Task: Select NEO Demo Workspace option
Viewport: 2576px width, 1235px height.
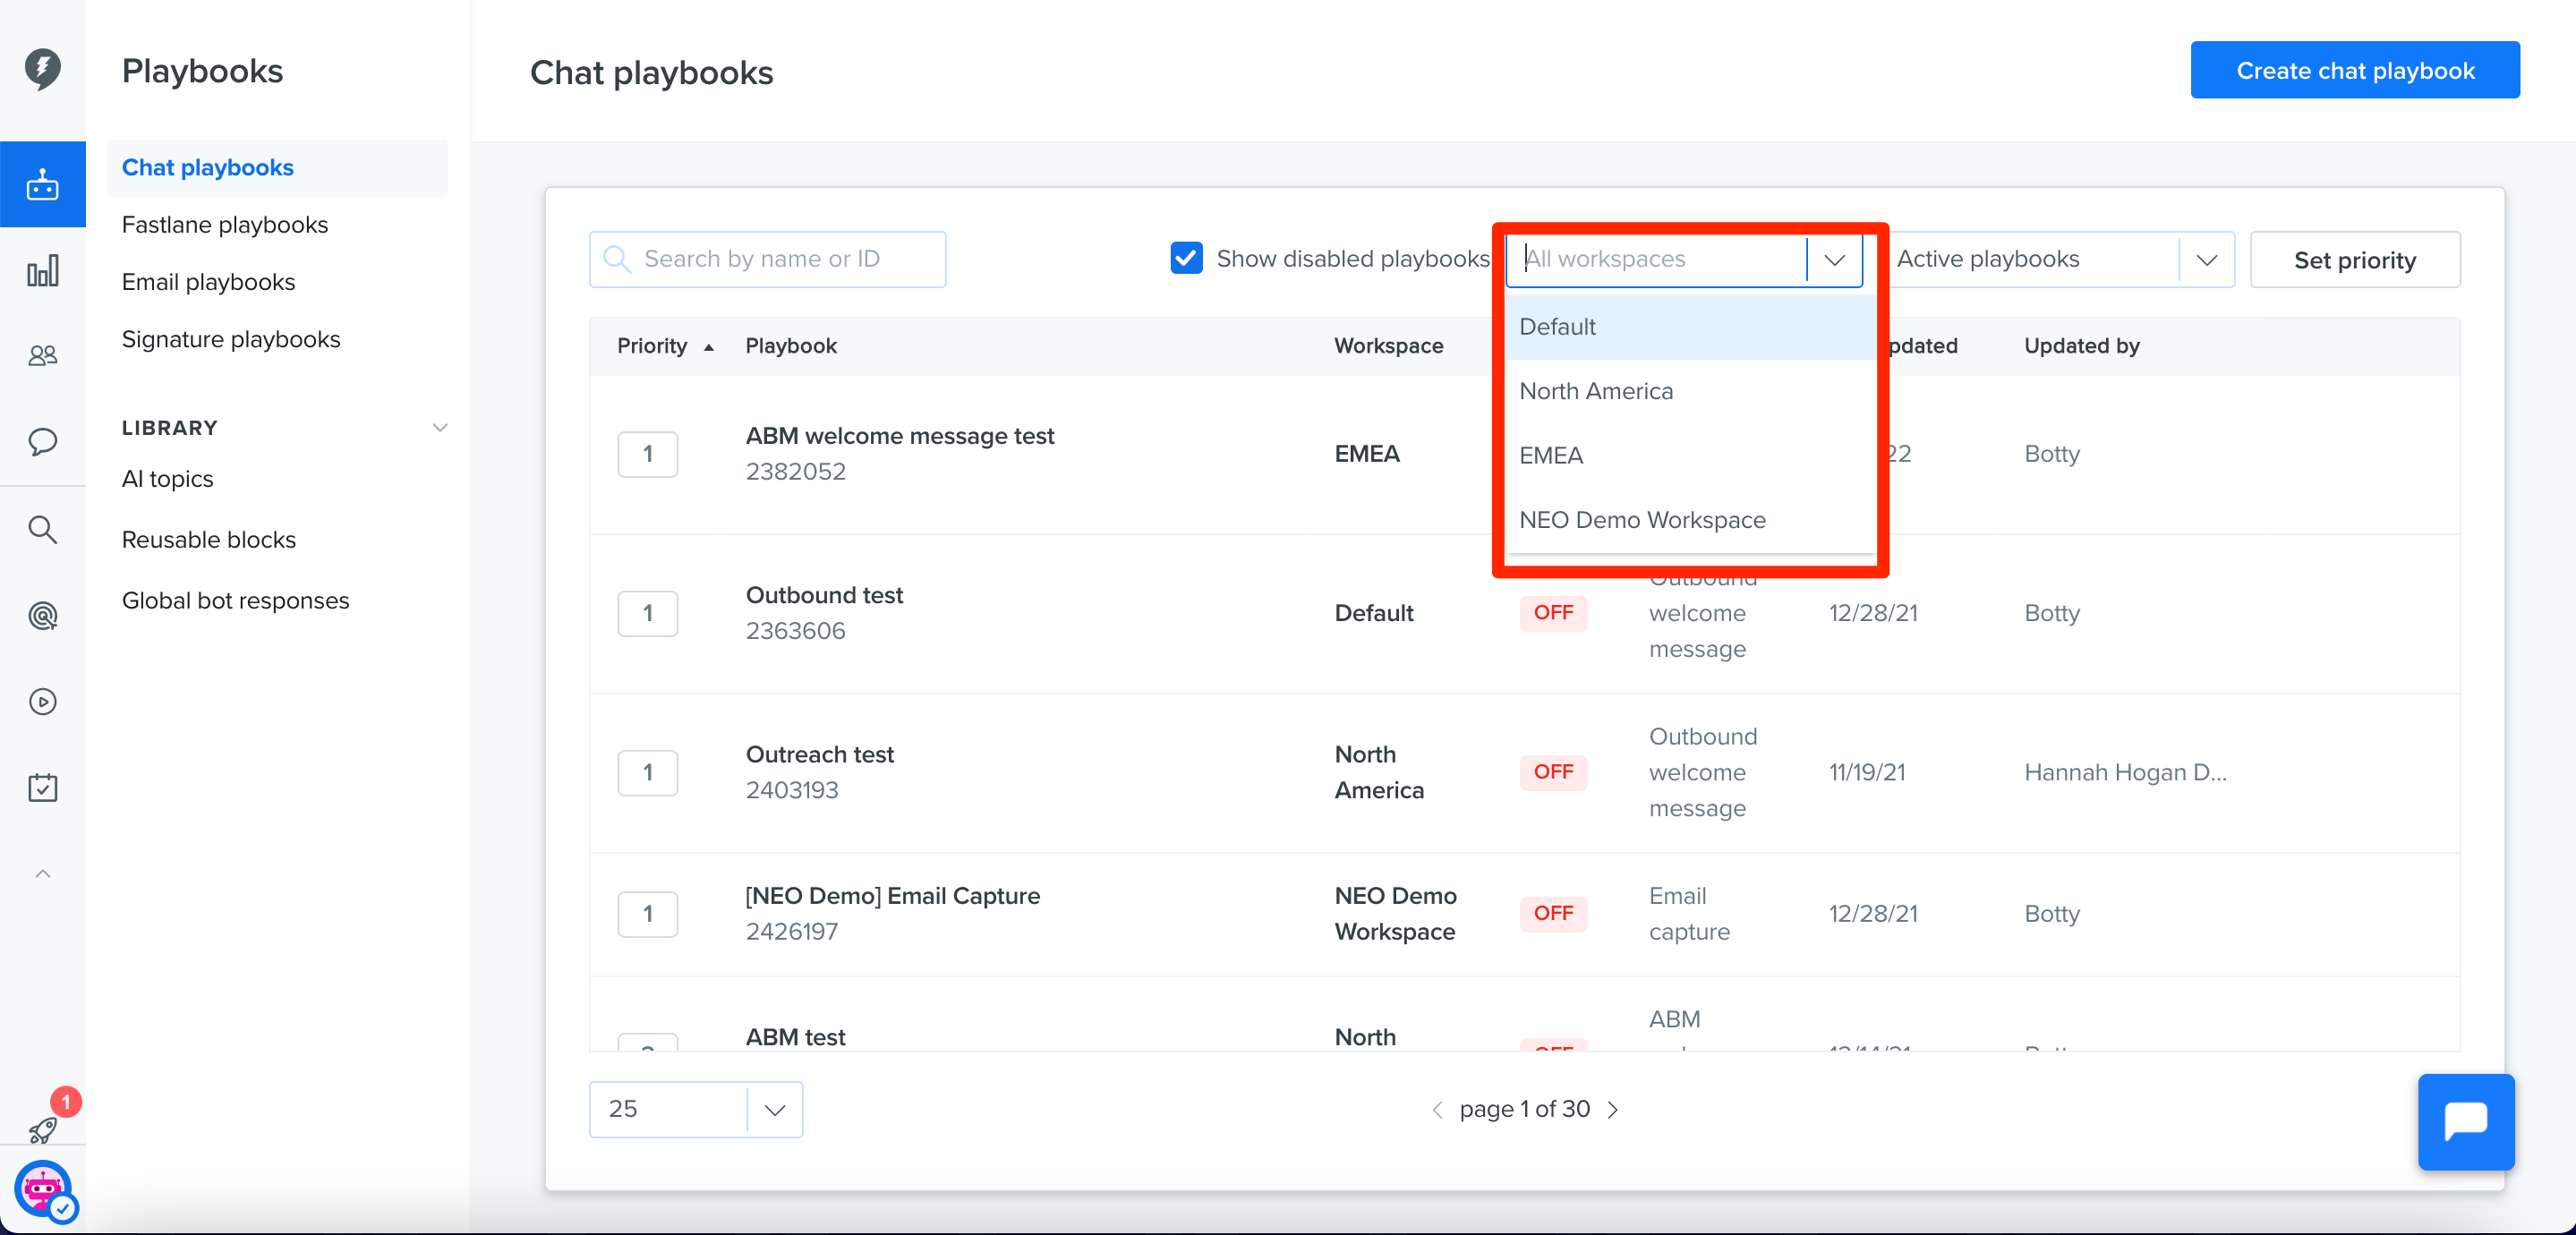Action: click(x=1689, y=520)
